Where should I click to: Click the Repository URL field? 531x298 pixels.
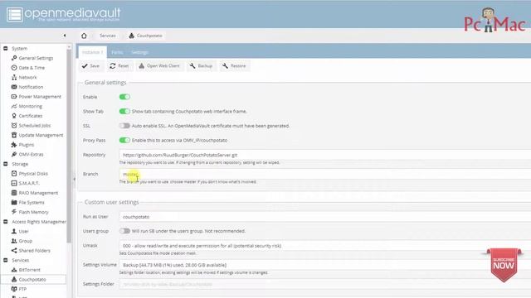click(325, 155)
